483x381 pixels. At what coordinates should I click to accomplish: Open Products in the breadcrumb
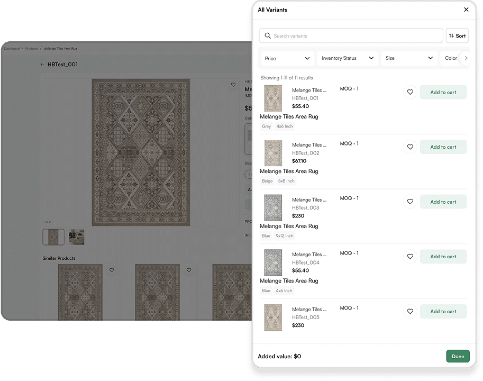(31, 49)
